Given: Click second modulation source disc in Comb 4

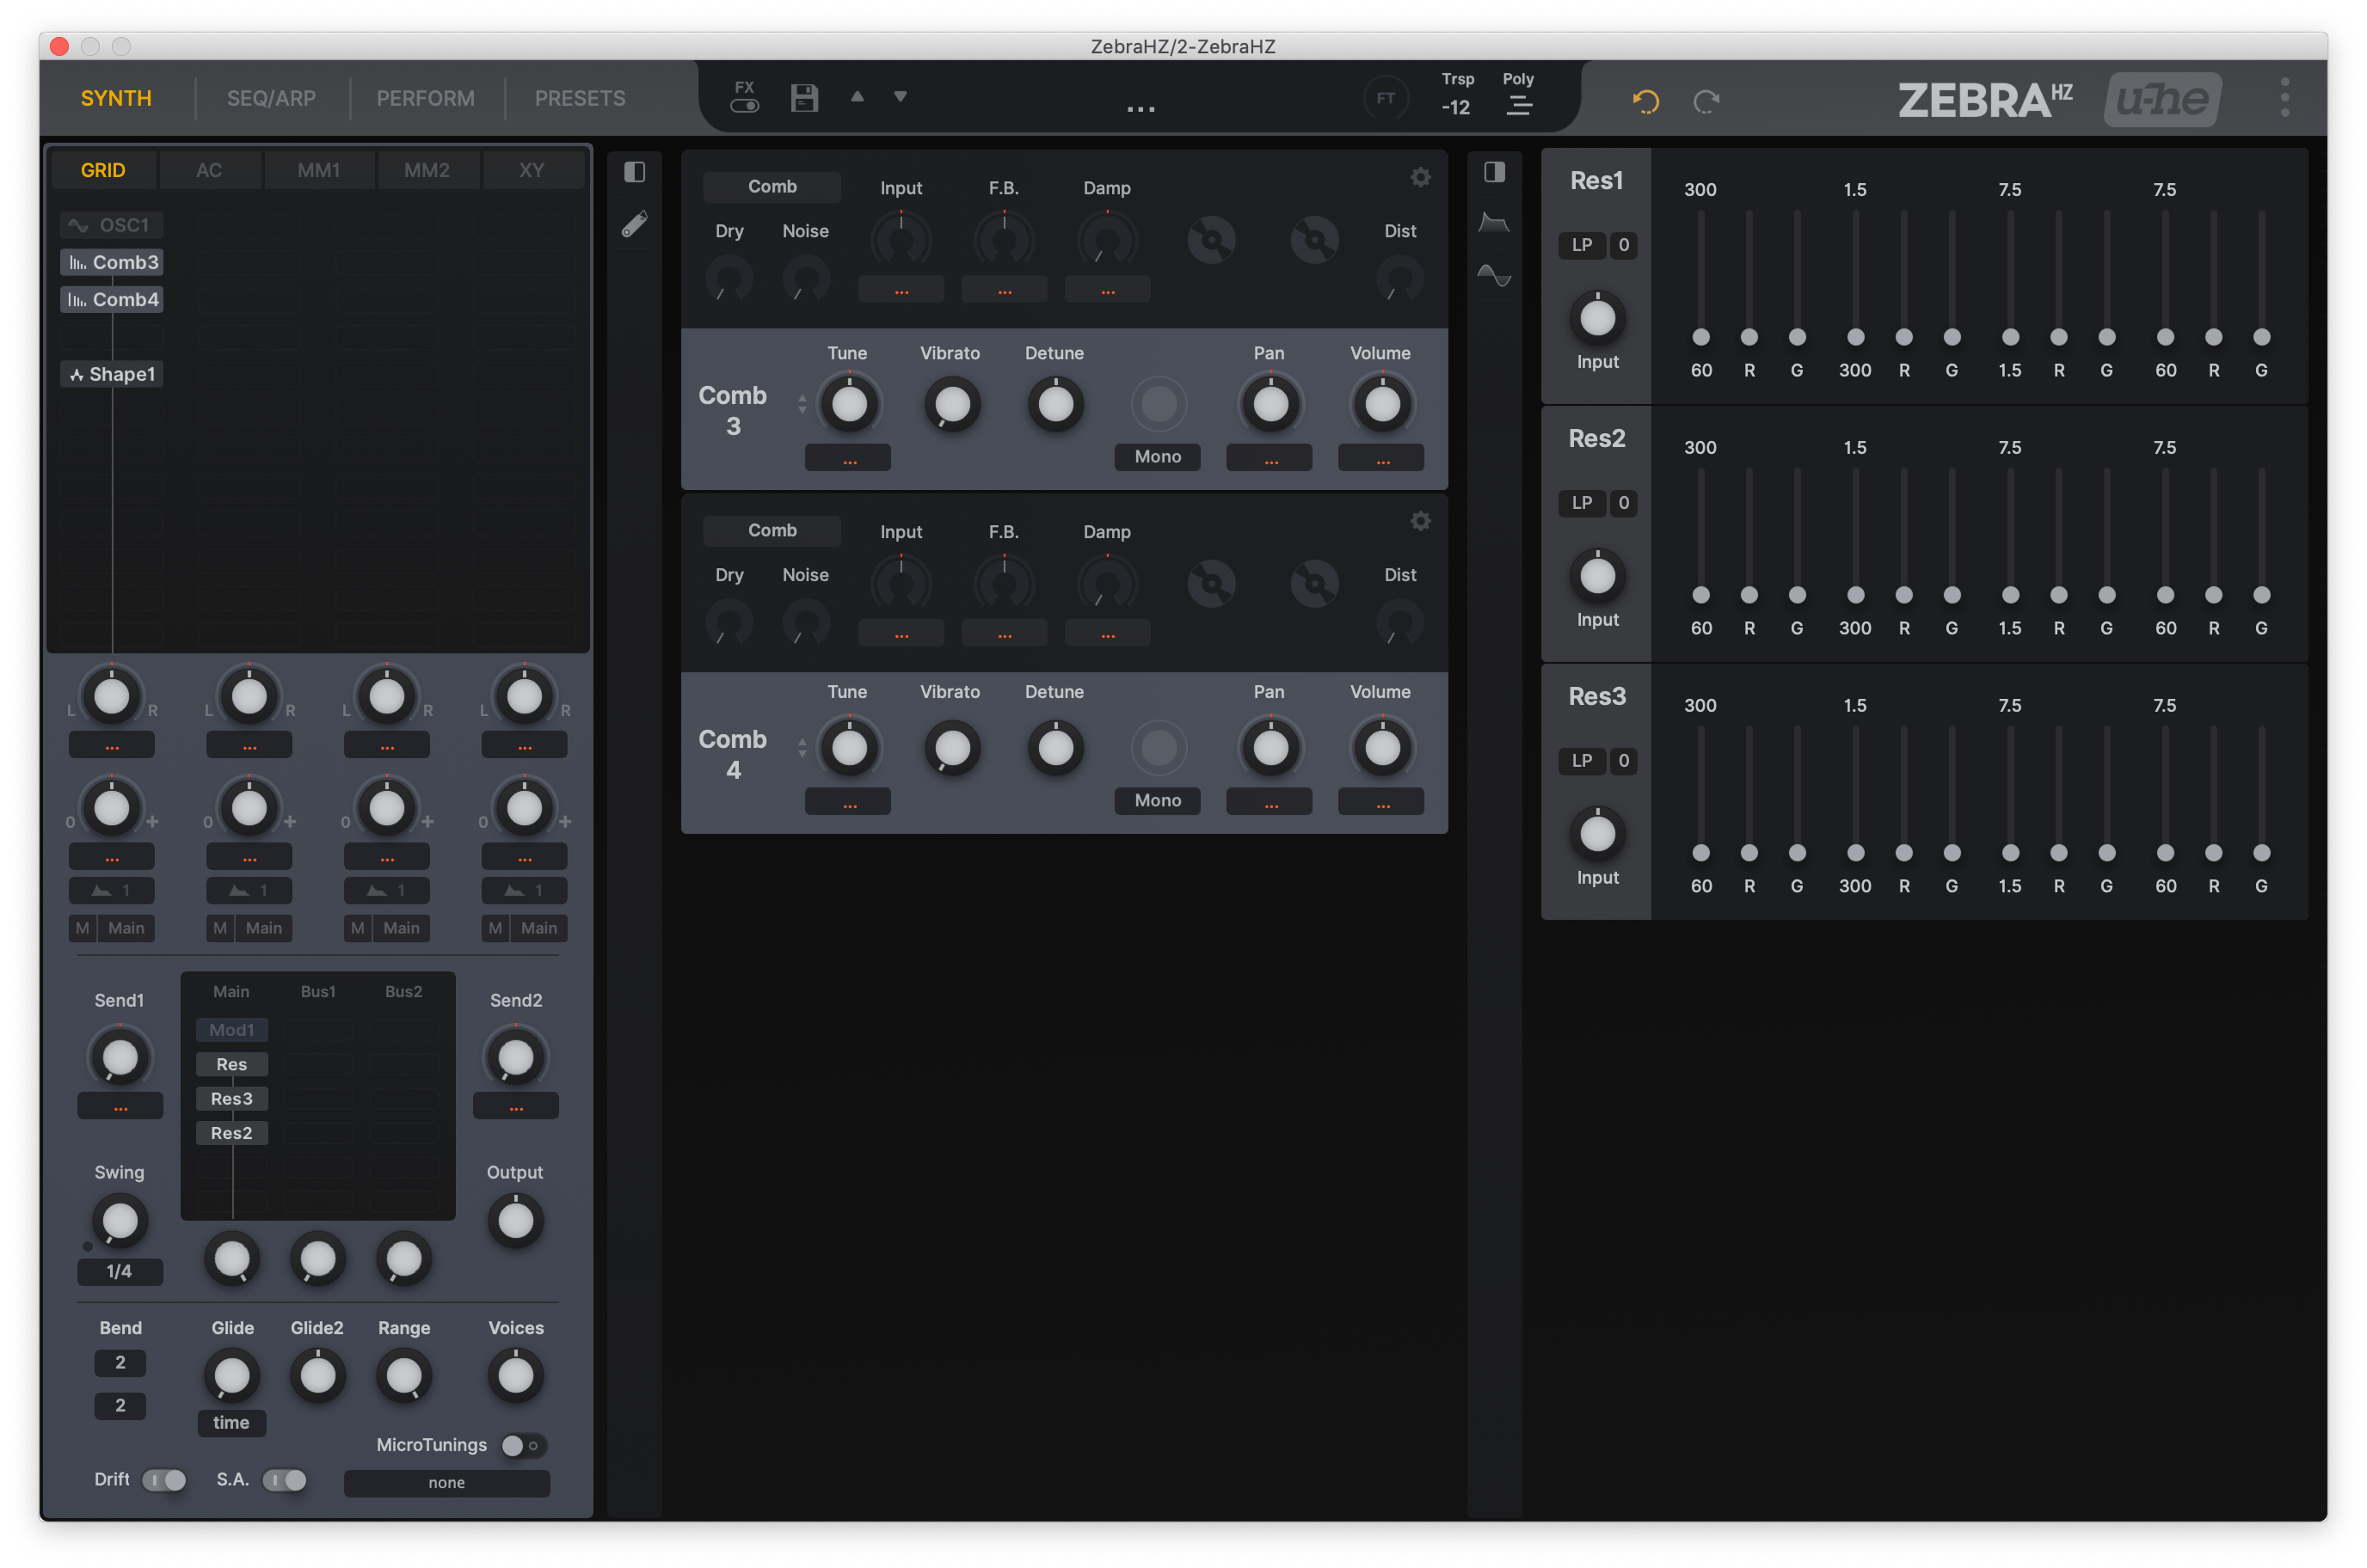Looking at the screenshot, I should 1314,584.
